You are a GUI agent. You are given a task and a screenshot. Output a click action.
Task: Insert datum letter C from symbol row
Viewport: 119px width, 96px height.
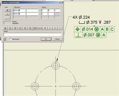pyautogui.click(x=60, y=28)
